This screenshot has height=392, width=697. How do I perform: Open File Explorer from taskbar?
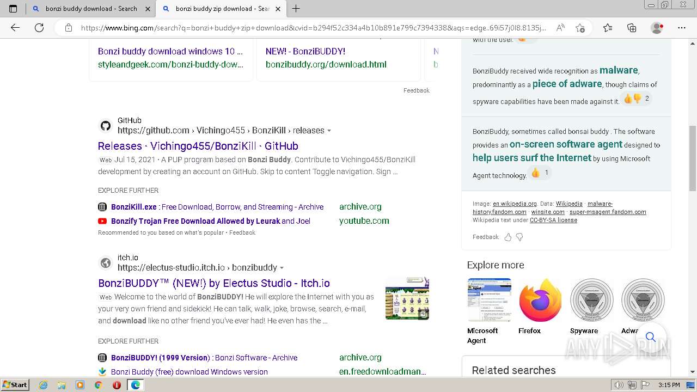[x=62, y=385]
